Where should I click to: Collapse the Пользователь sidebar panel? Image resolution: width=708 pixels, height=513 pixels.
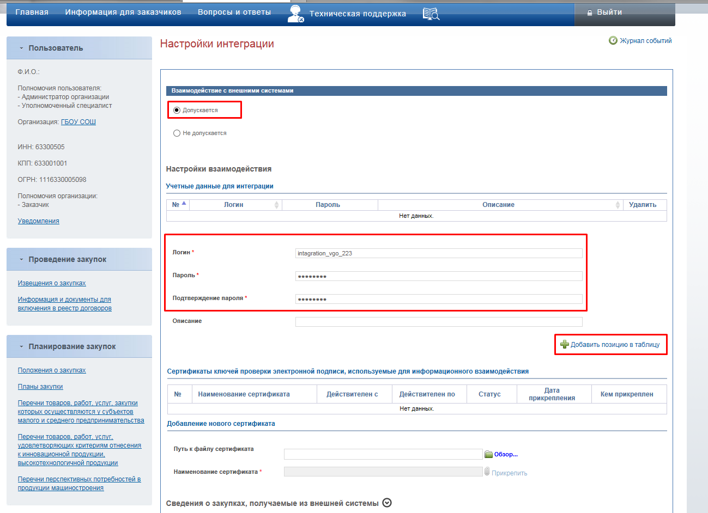click(22, 48)
